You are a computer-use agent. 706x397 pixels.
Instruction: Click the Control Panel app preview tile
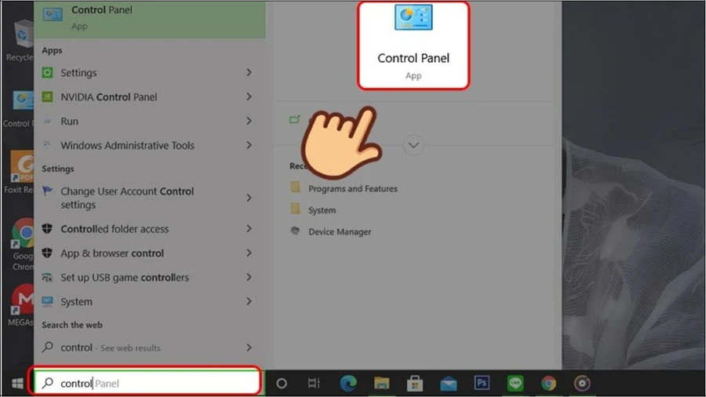413,46
